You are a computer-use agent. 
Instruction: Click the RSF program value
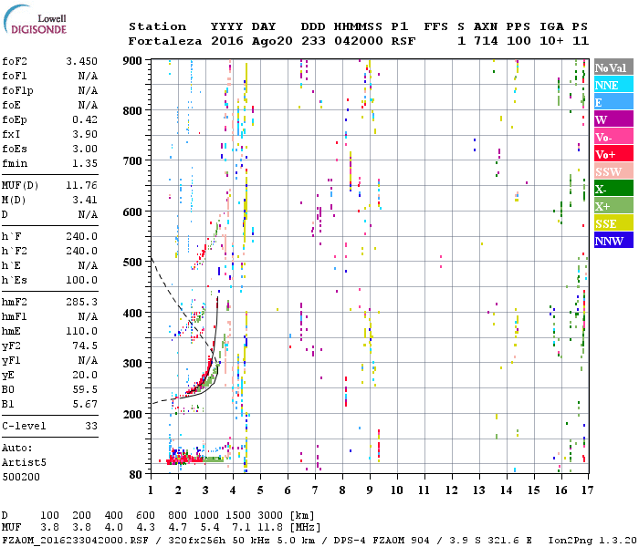pos(403,41)
